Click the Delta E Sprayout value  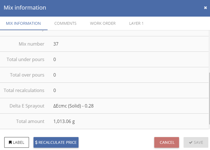click(x=73, y=106)
